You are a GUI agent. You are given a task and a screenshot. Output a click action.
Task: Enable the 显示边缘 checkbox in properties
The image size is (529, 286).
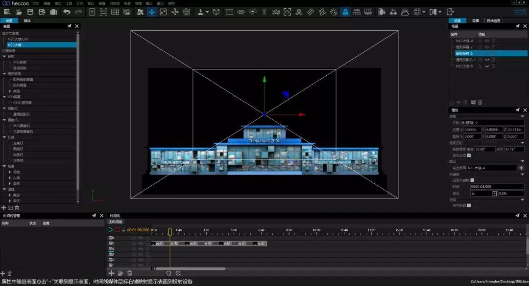469,155
